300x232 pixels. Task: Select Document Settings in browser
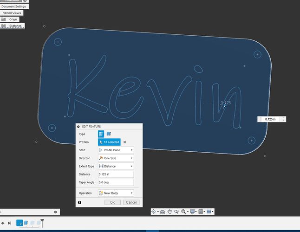pyautogui.click(x=13, y=6)
